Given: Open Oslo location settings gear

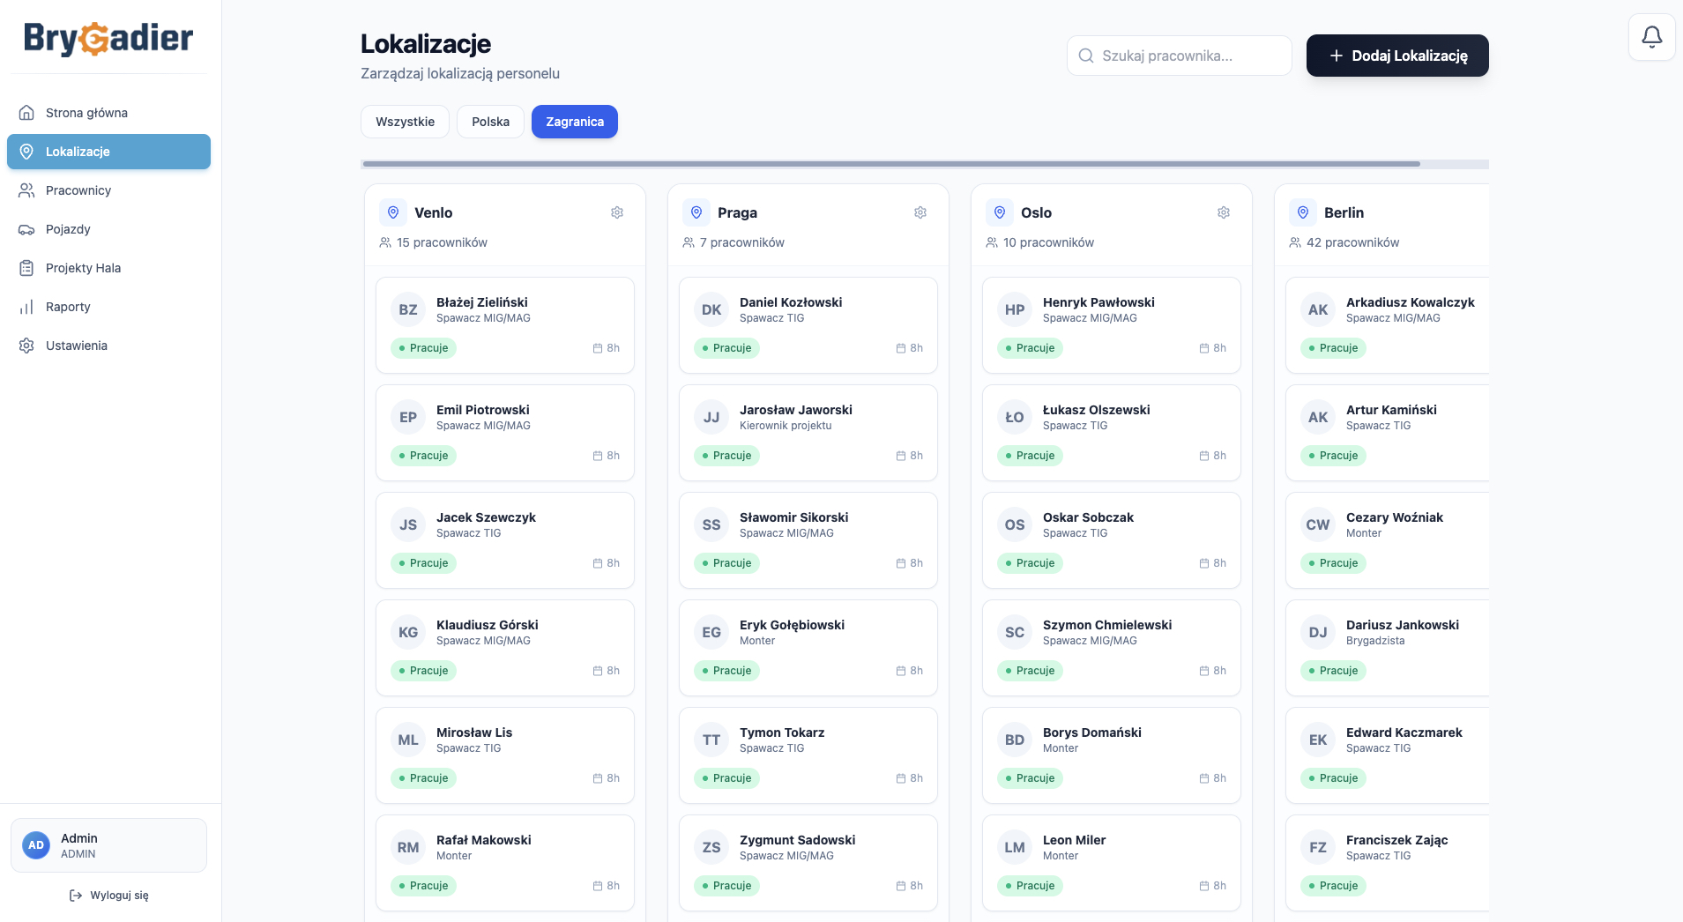Looking at the screenshot, I should tap(1224, 212).
